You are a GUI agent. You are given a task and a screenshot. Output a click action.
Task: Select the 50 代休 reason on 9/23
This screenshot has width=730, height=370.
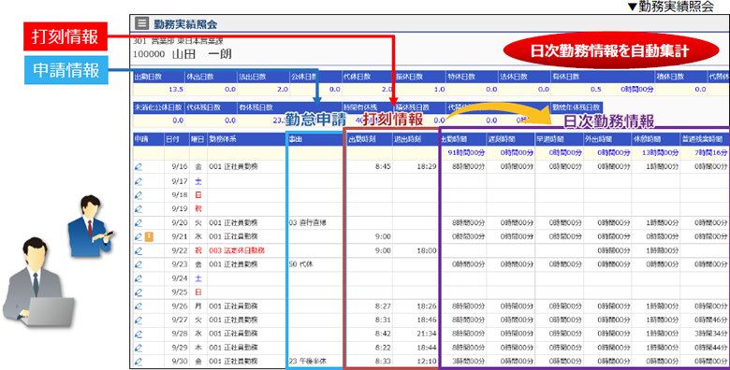point(300,264)
